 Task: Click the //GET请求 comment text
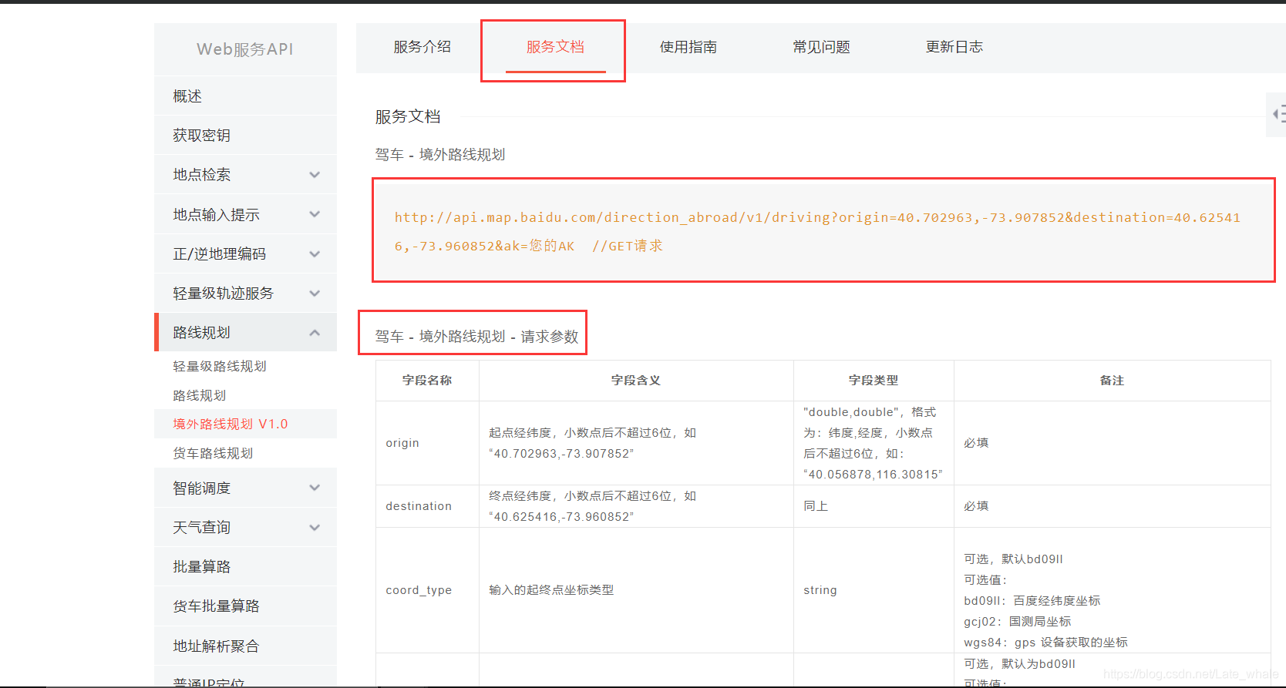[628, 246]
